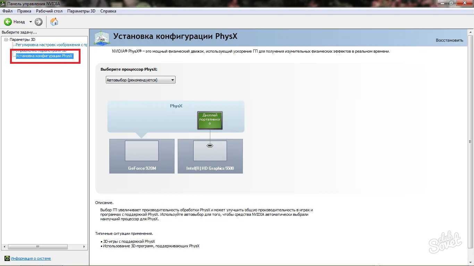Viewport: 474px width, 266px height.
Task: Click the green Дисплей портативного display box
Action: point(210,121)
